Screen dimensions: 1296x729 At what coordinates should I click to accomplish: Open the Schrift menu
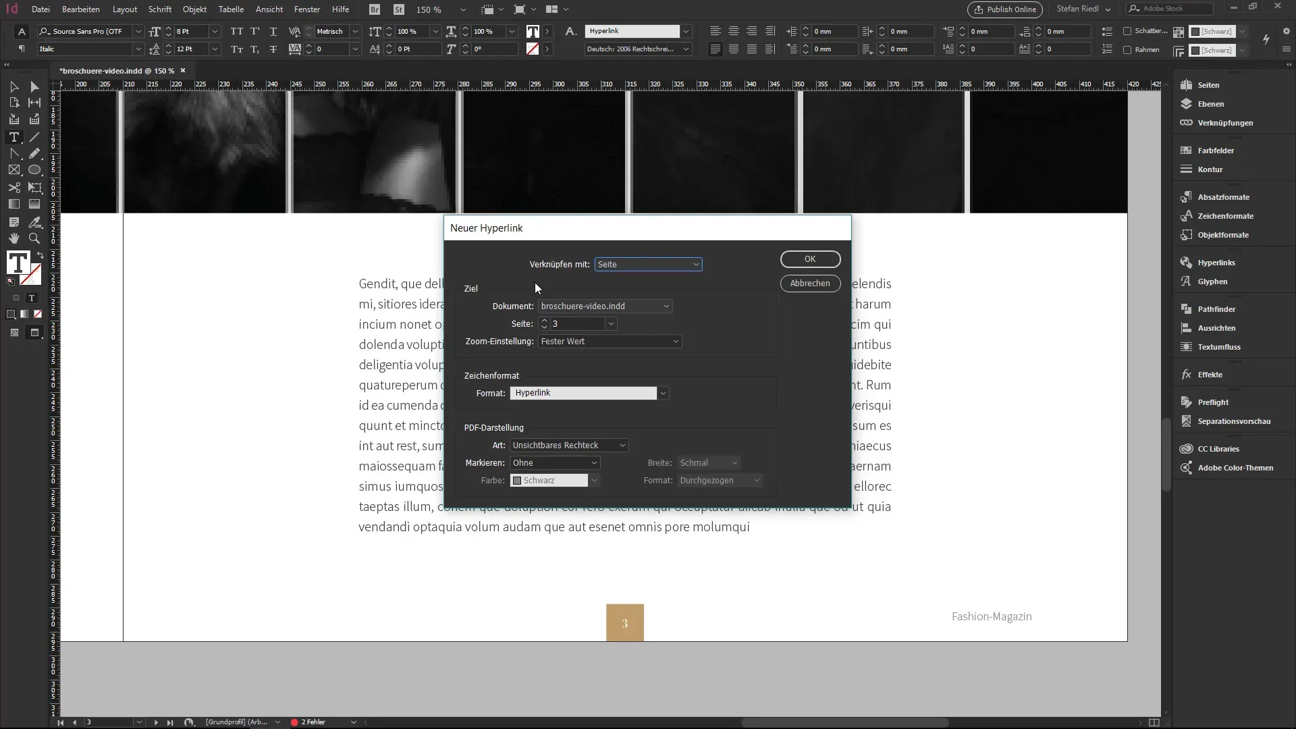pos(160,9)
